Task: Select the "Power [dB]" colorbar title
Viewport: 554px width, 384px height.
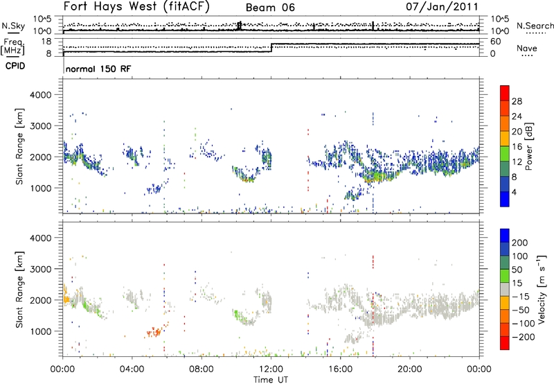Action: pyautogui.click(x=528, y=146)
